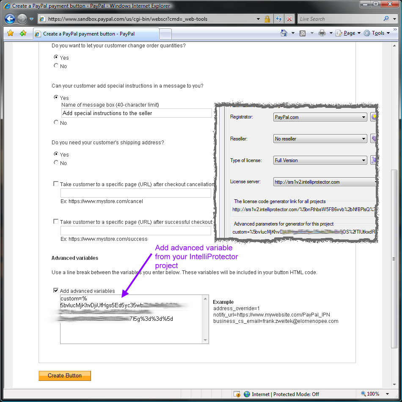The height and width of the screenshot is (402, 402).
Task: Click page scrollbar up arrow
Action: pyautogui.click(x=394, y=46)
